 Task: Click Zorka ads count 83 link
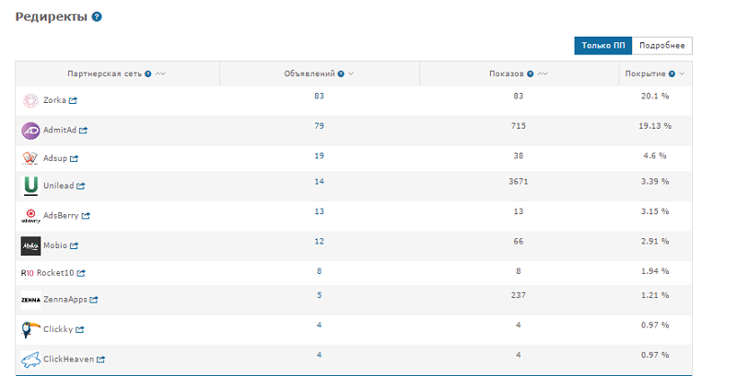coord(319,96)
